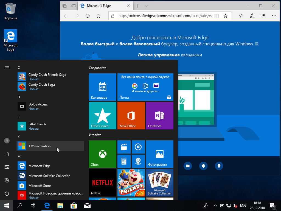This screenshot has width=281, height=211.
Task: Open File Explorer from the taskbar
Action: coord(60,205)
